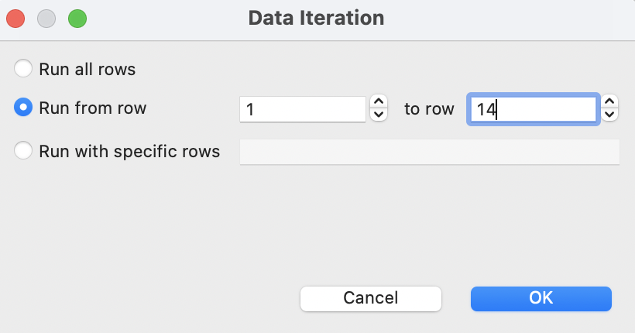Screen dimensions: 635x333
Task: Click the "Run with specific rows" label text
Action: [x=129, y=151]
